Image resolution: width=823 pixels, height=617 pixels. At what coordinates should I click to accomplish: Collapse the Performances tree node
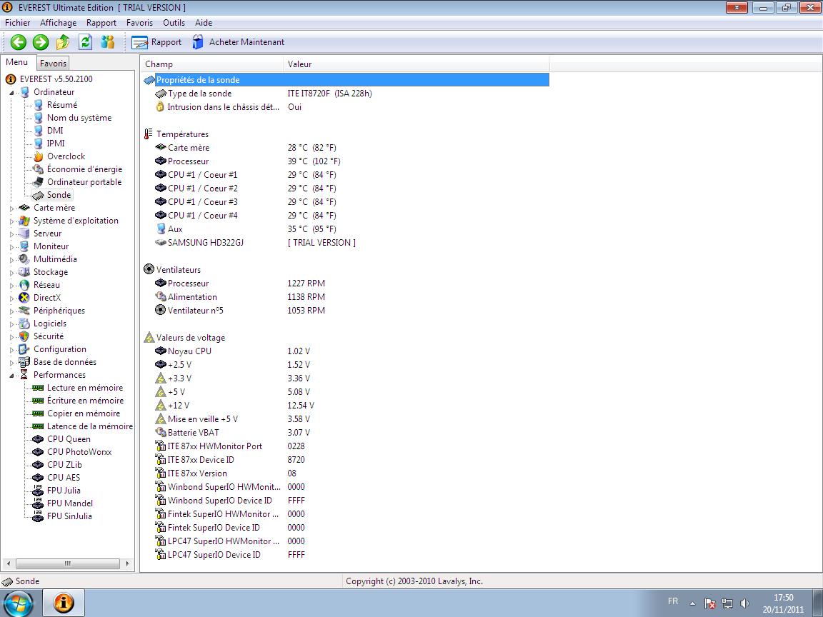11,375
